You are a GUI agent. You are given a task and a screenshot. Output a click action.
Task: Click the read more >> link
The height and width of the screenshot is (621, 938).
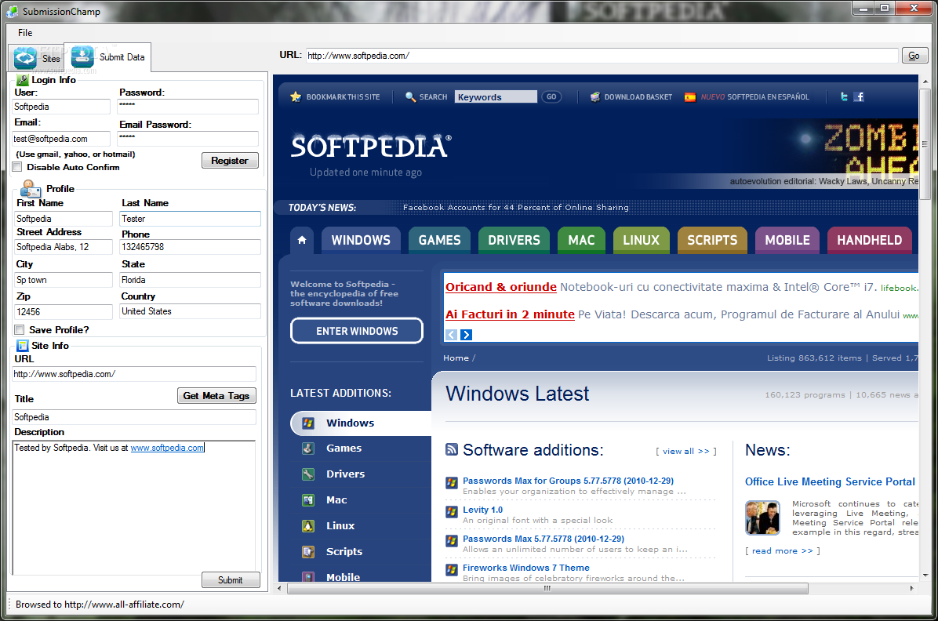pyautogui.click(x=783, y=551)
